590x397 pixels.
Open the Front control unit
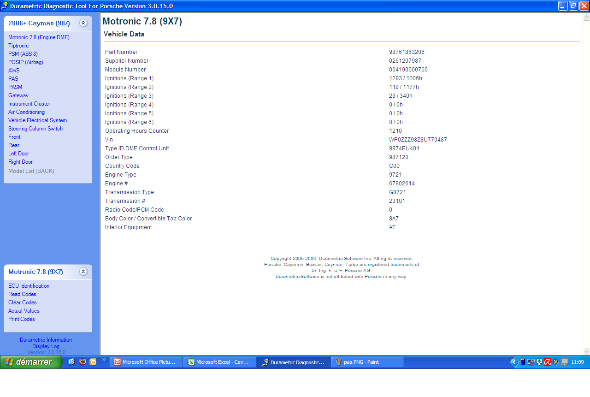14,137
